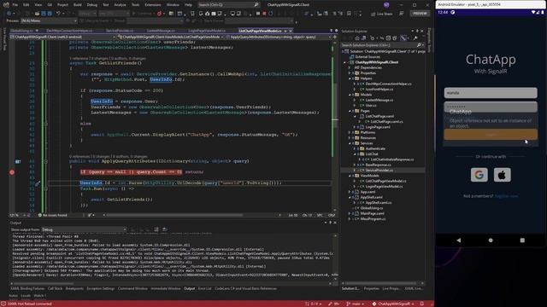Screen dimensions: 547x307
Task: Open the class navigation dropdown ListChatPageViewModel
Action: click(171, 37)
